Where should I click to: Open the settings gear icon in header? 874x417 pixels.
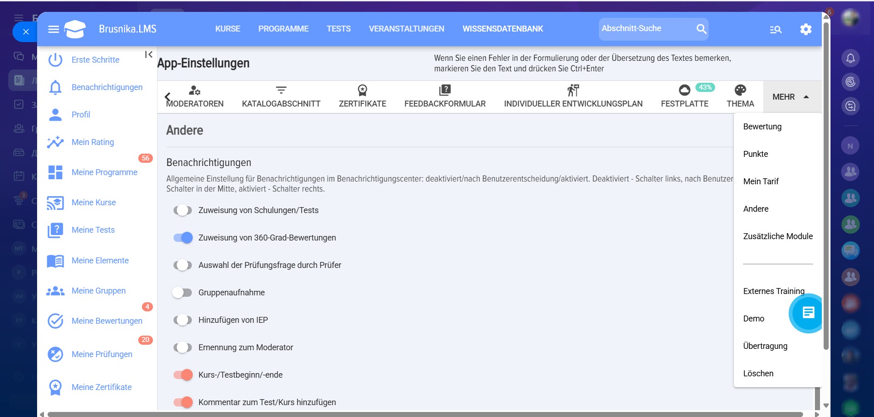point(805,29)
